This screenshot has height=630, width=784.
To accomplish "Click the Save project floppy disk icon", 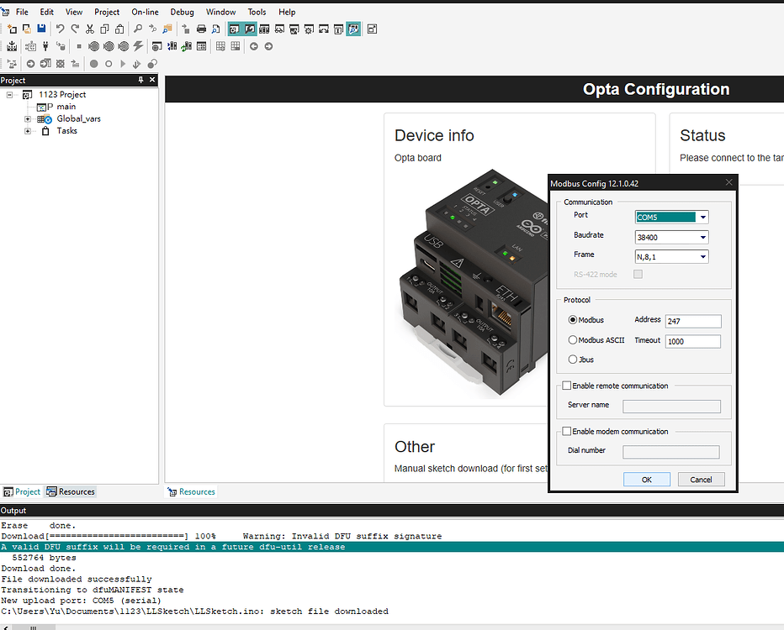I will click(41, 29).
